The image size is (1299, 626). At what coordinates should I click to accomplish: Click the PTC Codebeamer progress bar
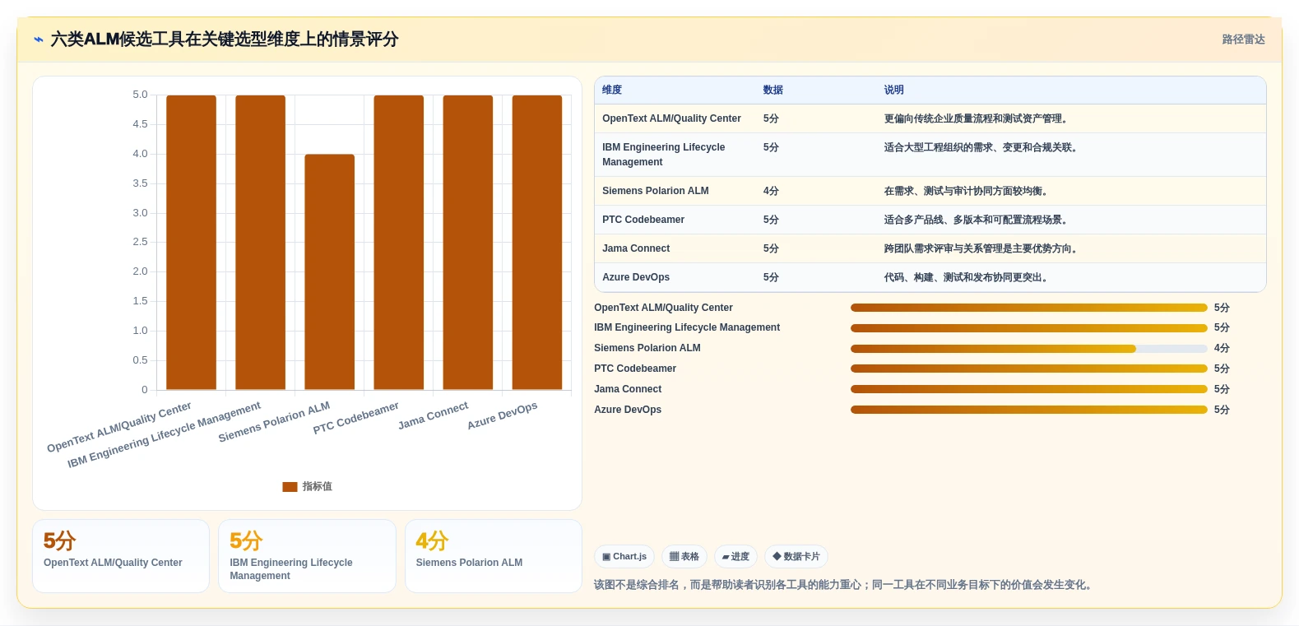pyautogui.click(x=1029, y=369)
